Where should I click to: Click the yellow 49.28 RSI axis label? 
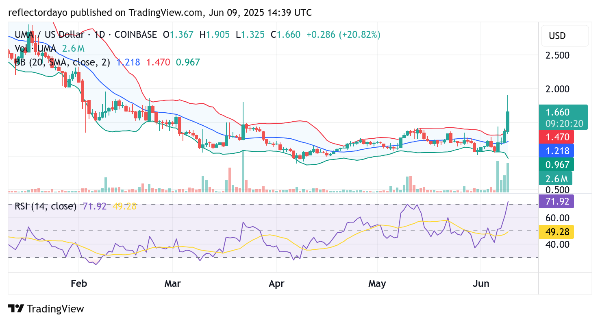click(557, 232)
